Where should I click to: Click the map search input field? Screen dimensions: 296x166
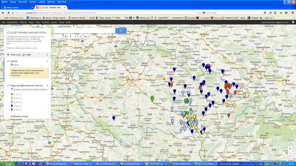(x=84, y=31)
